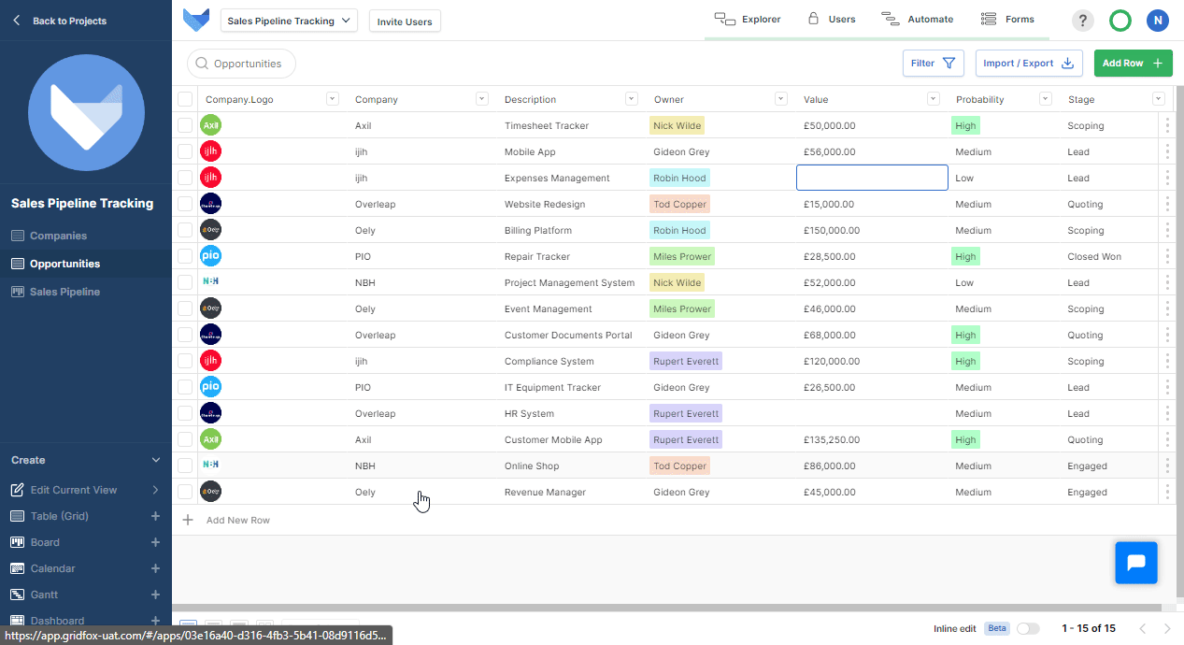Screen dimensions: 1184x645
Task: Switch to the Users tab
Action: pyautogui.click(x=831, y=20)
